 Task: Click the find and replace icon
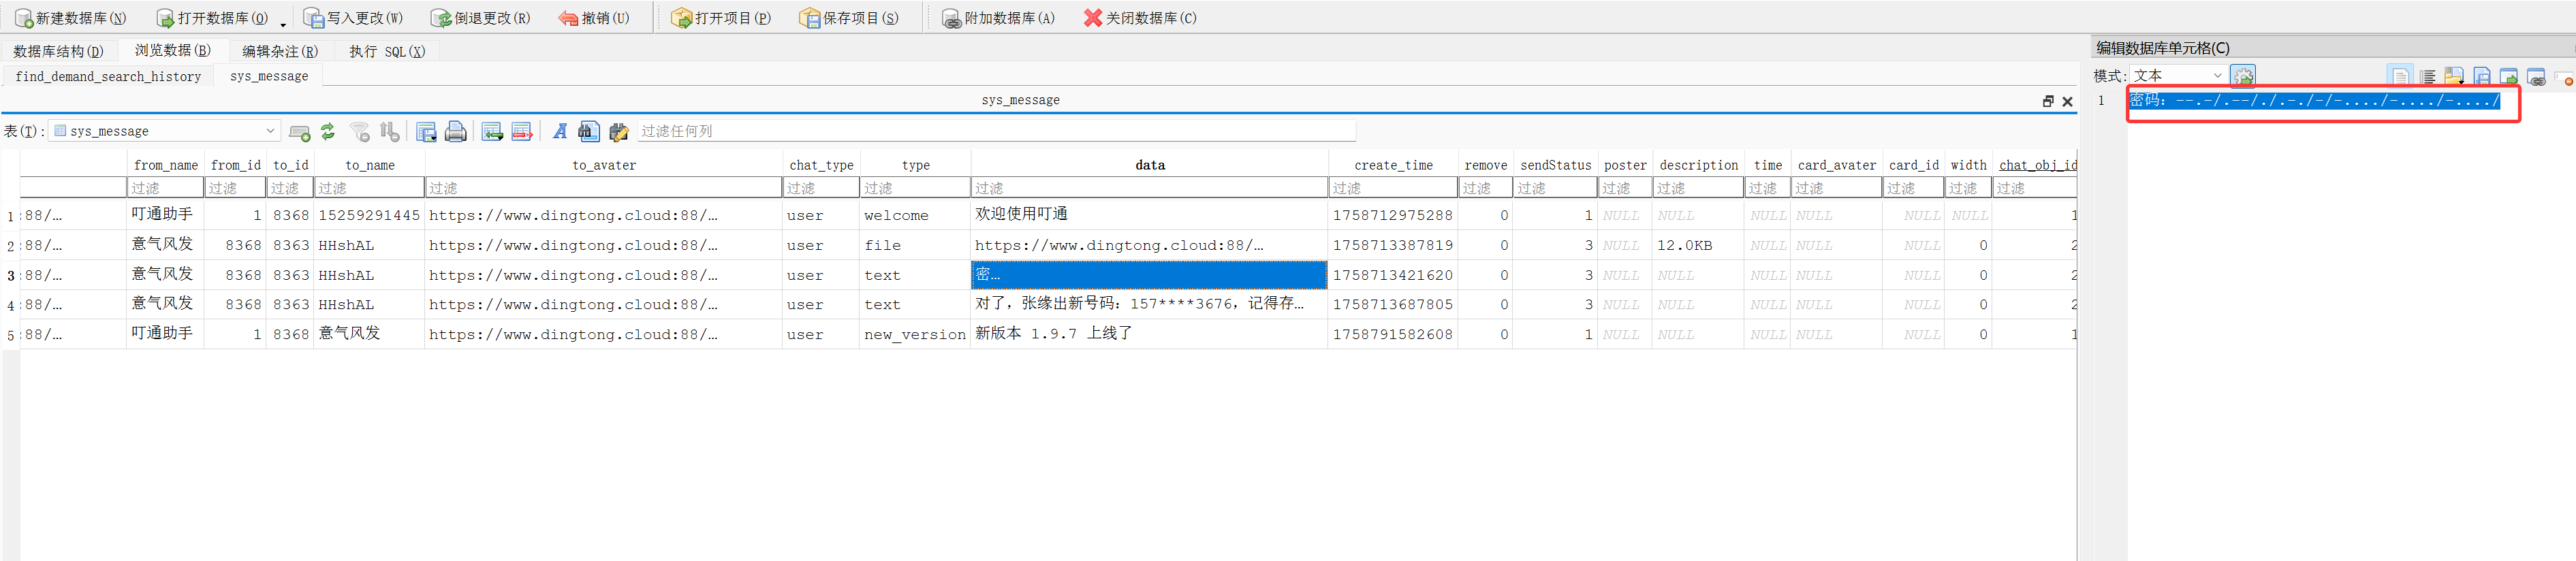pos(619,131)
